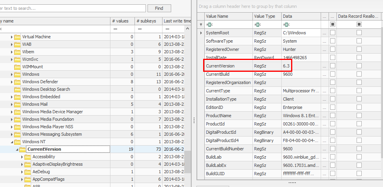Click the Accessibility folder icon
383x187 pixels.
[x=28, y=157]
